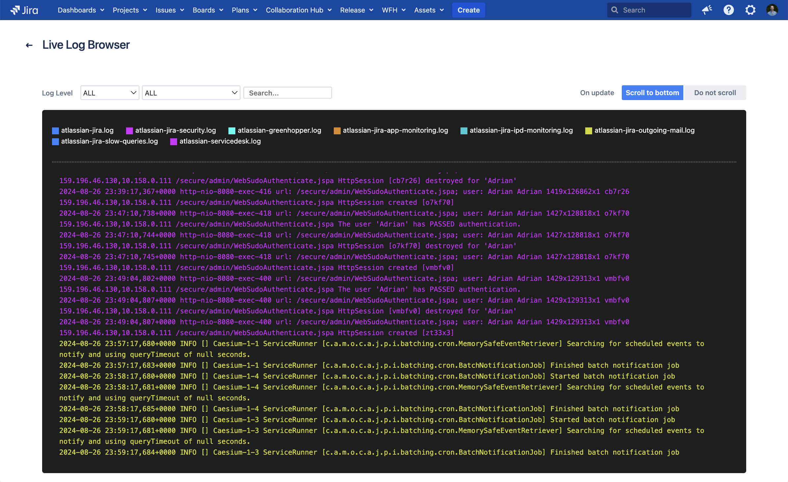Open the Boards menu
Image resolution: width=788 pixels, height=482 pixels.
pos(208,10)
